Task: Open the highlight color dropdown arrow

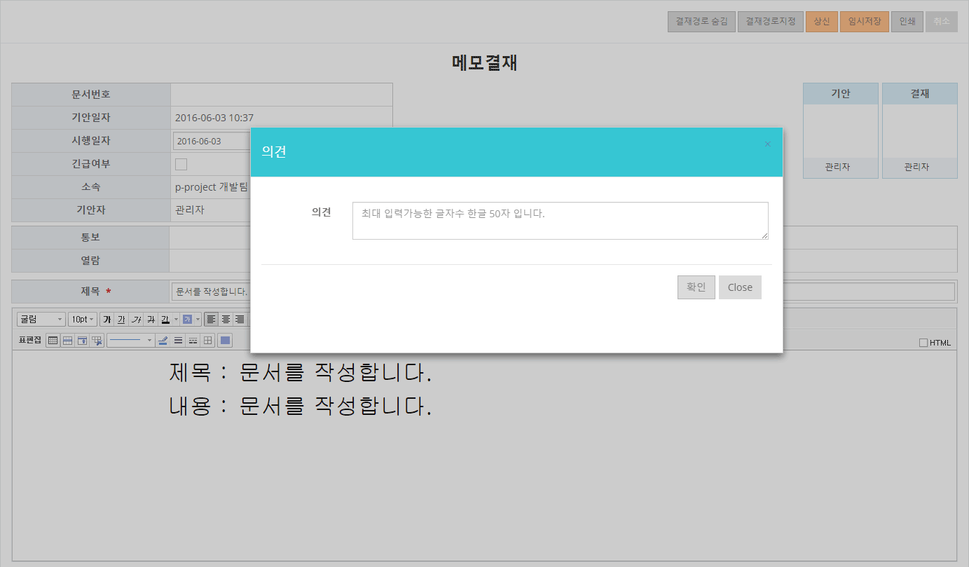Action: pos(198,320)
